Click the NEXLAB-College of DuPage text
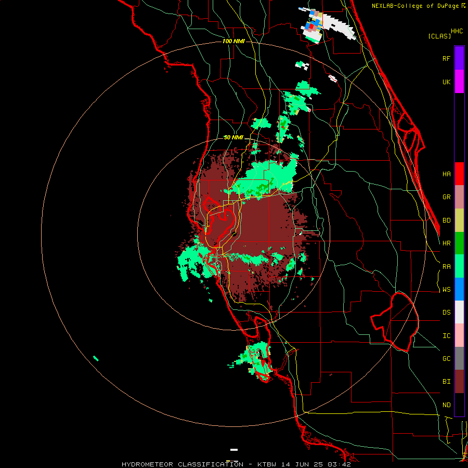The width and height of the screenshot is (468, 468). pos(416,6)
